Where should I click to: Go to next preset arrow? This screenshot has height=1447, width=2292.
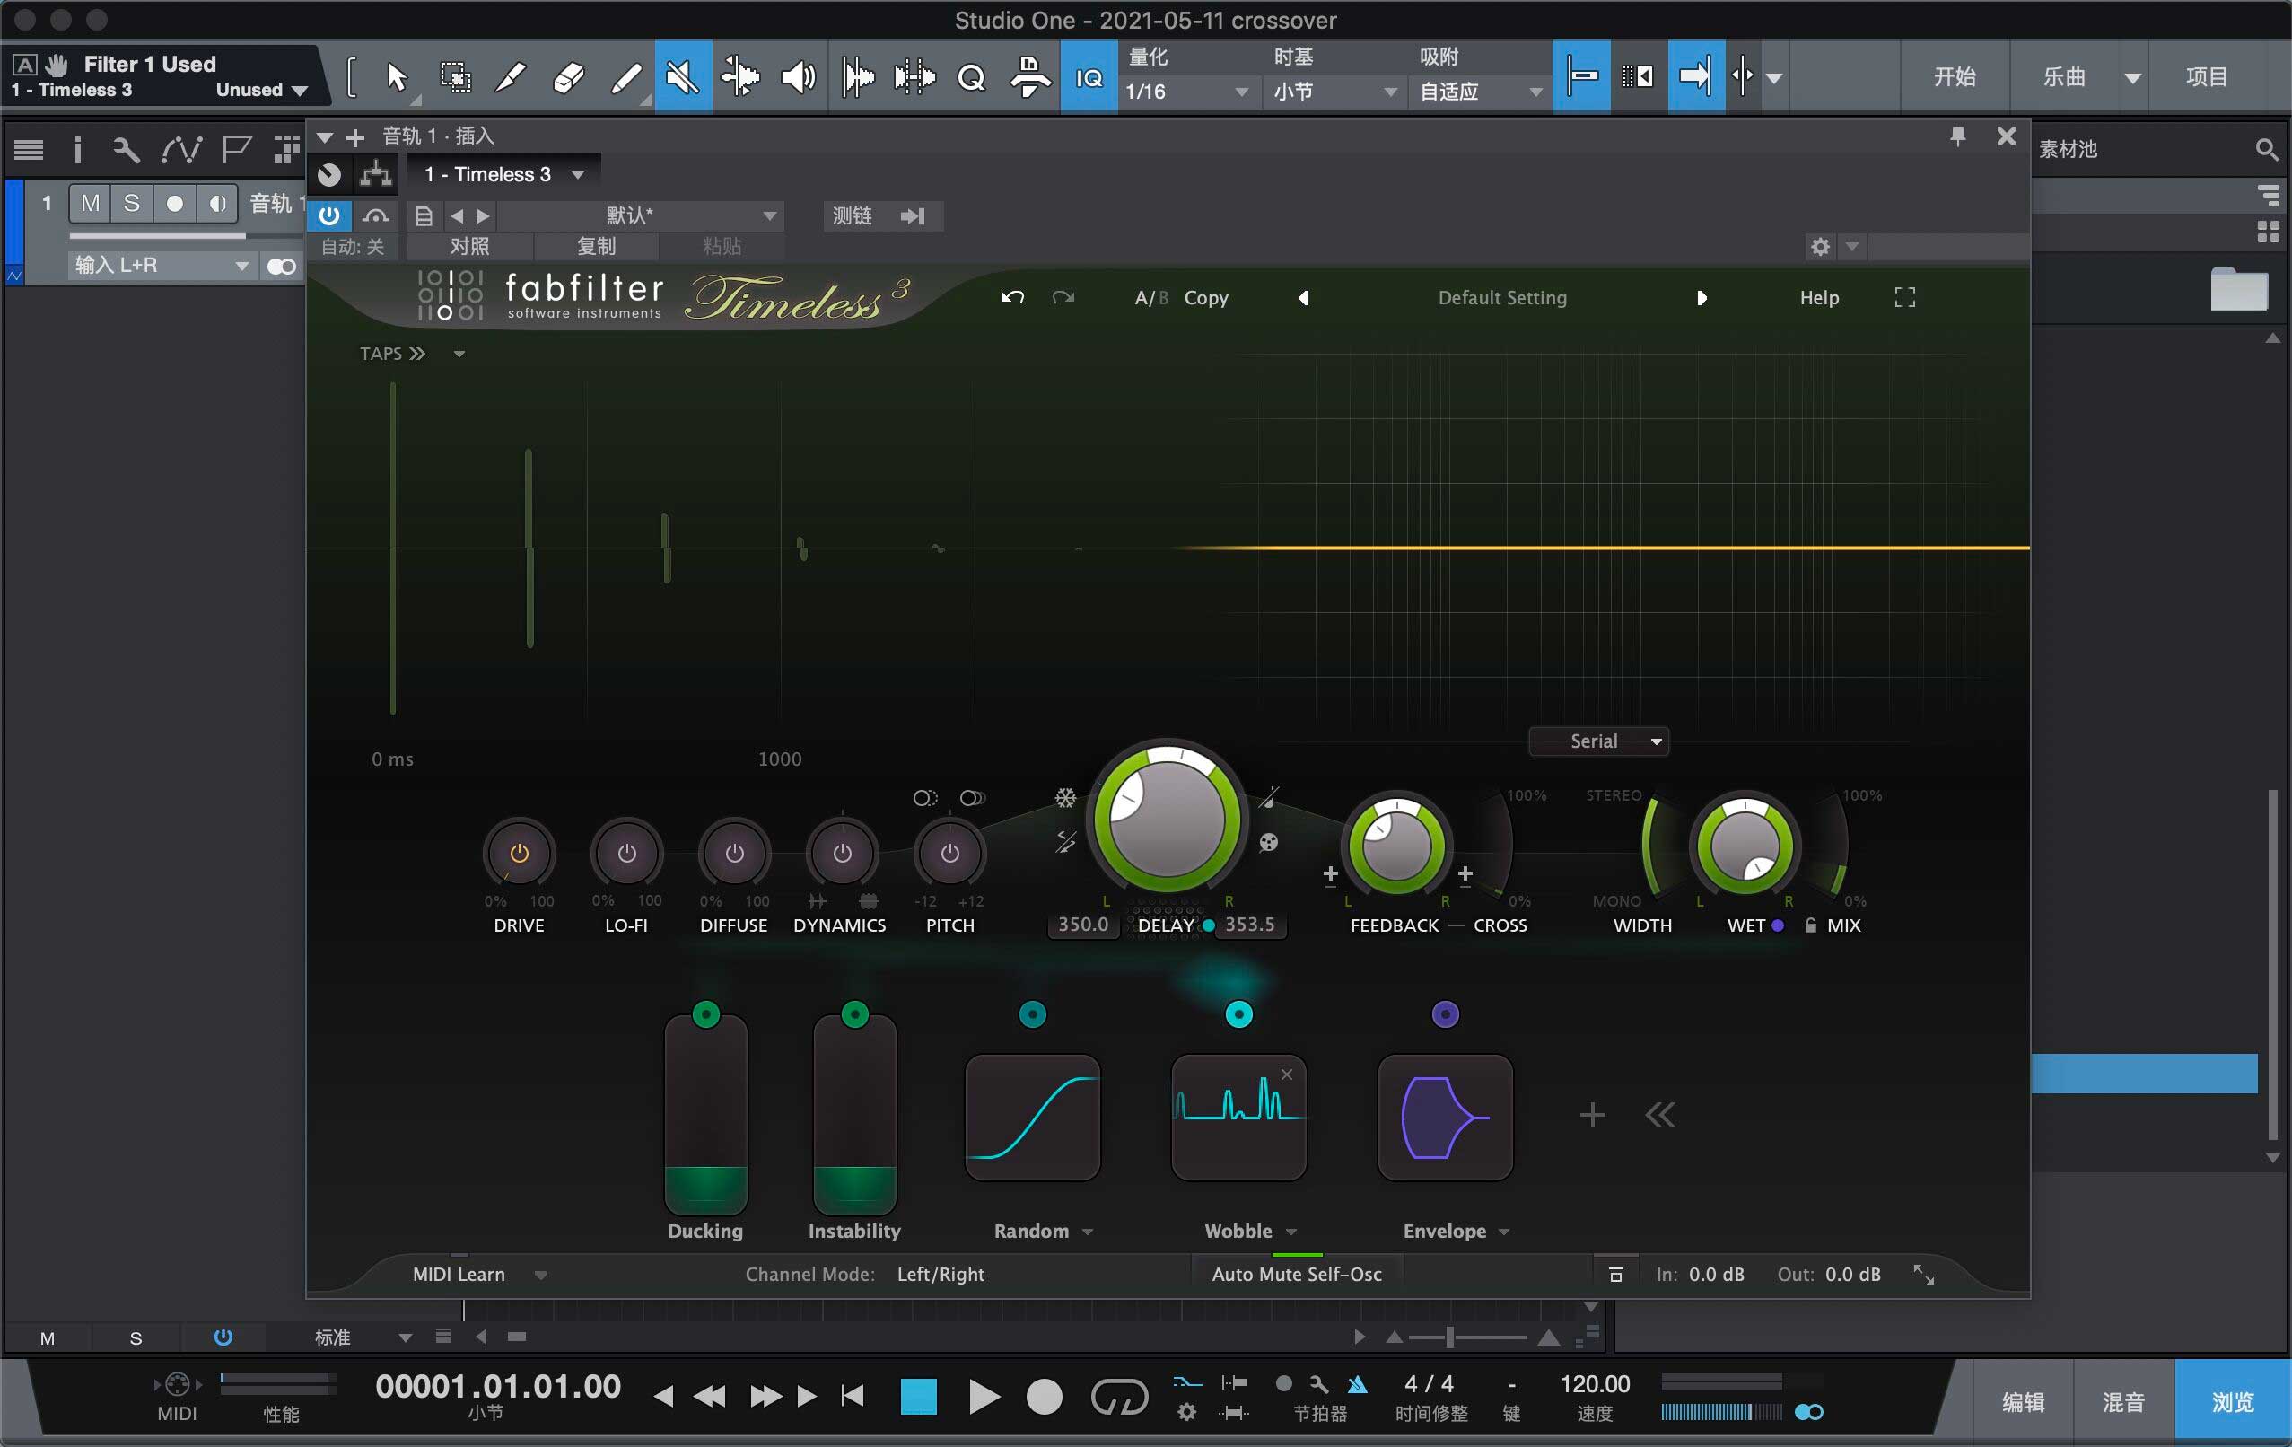coord(1702,297)
